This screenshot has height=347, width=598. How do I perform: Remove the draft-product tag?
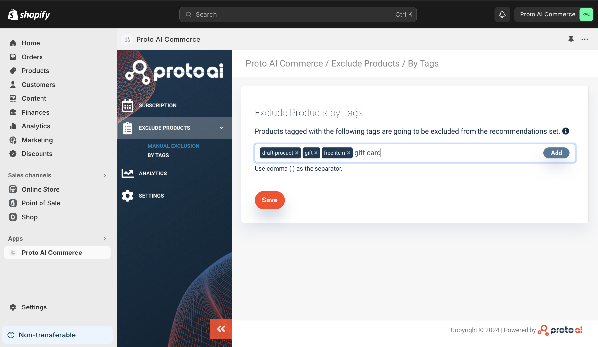[297, 153]
